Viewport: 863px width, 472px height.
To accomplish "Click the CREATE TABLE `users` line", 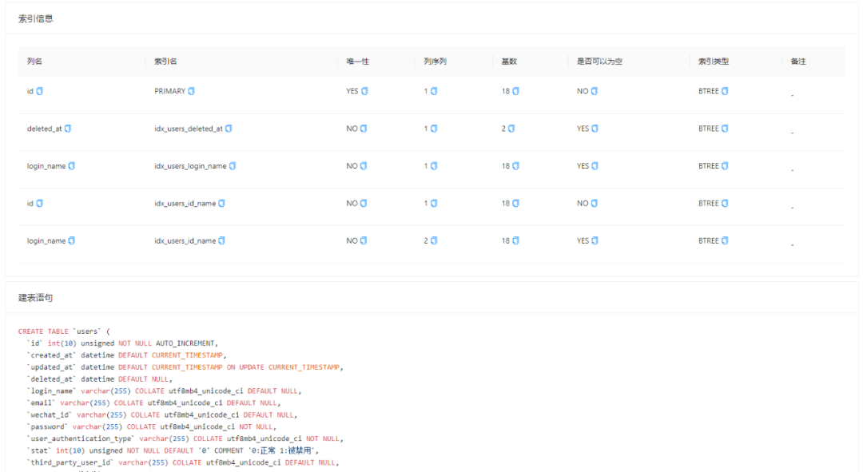I will coord(64,331).
